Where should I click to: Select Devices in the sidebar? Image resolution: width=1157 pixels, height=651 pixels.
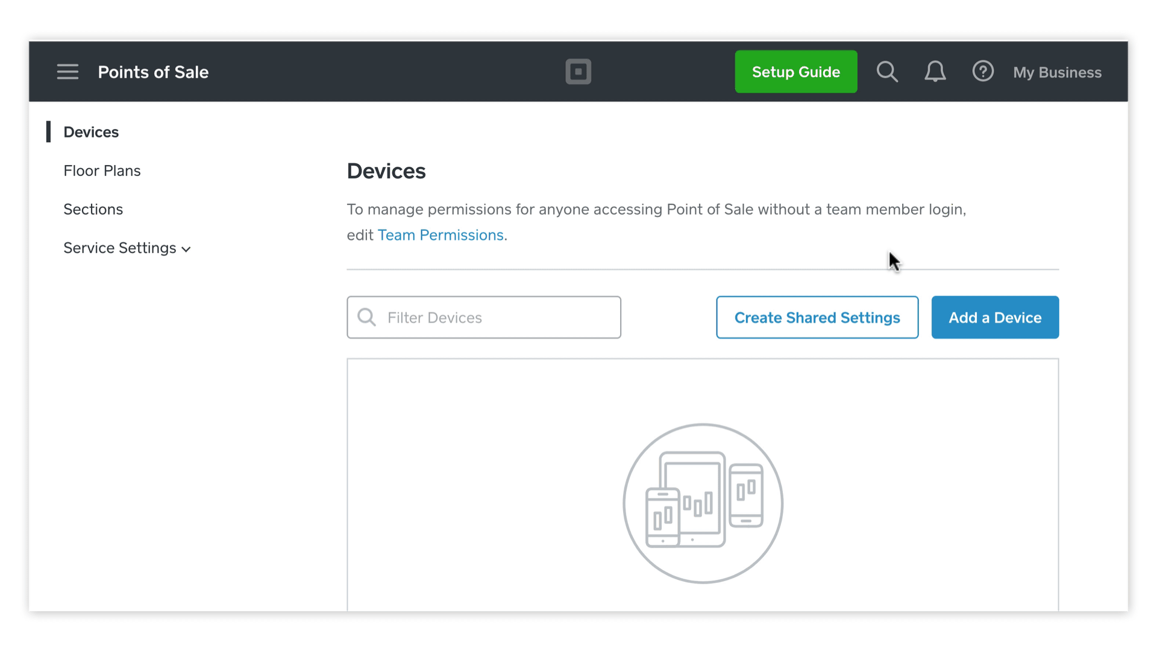pyautogui.click(x=91, y=132)
